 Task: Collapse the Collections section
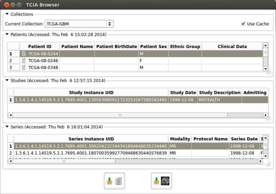(x=7, y=14)
